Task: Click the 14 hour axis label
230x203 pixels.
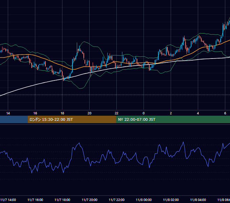Action: tap(8, 113)
